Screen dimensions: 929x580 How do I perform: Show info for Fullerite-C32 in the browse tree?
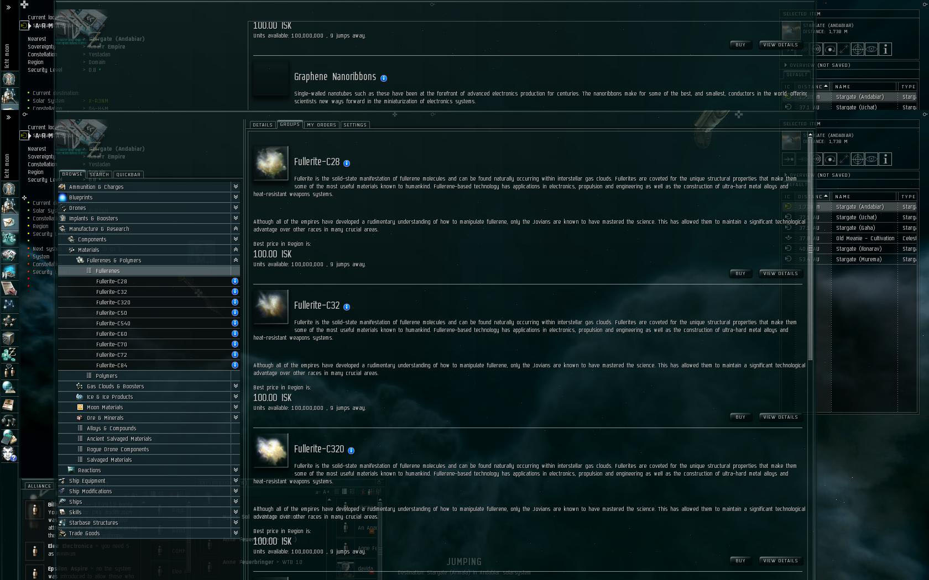(x=235, y=292)
